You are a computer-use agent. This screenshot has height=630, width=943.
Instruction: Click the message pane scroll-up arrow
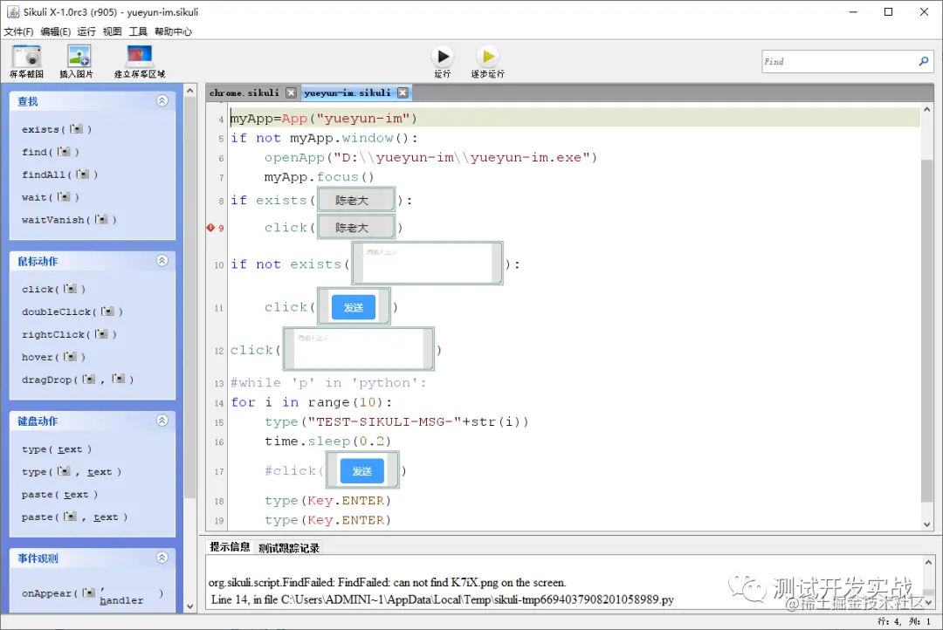[x=928, y=563]
